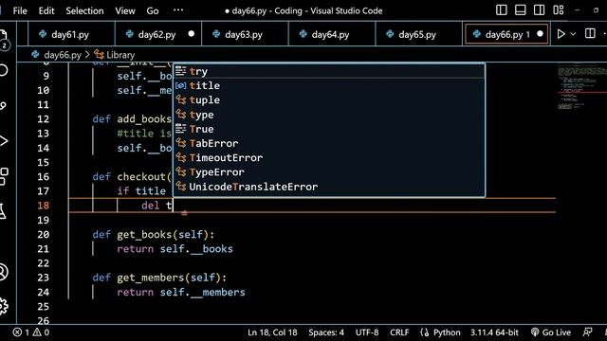Screen dimensions: 607x341
Task: Open the Customize Layout icon
Action: (559, 10)
